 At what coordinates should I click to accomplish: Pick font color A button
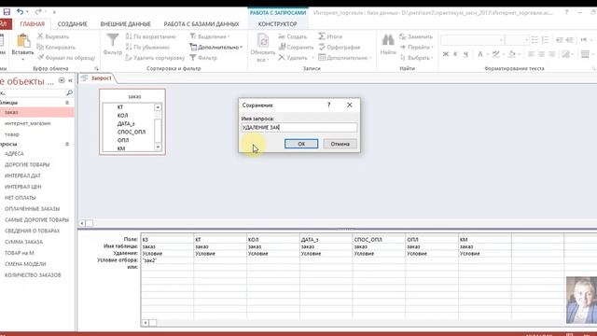(x=480, y=54)
